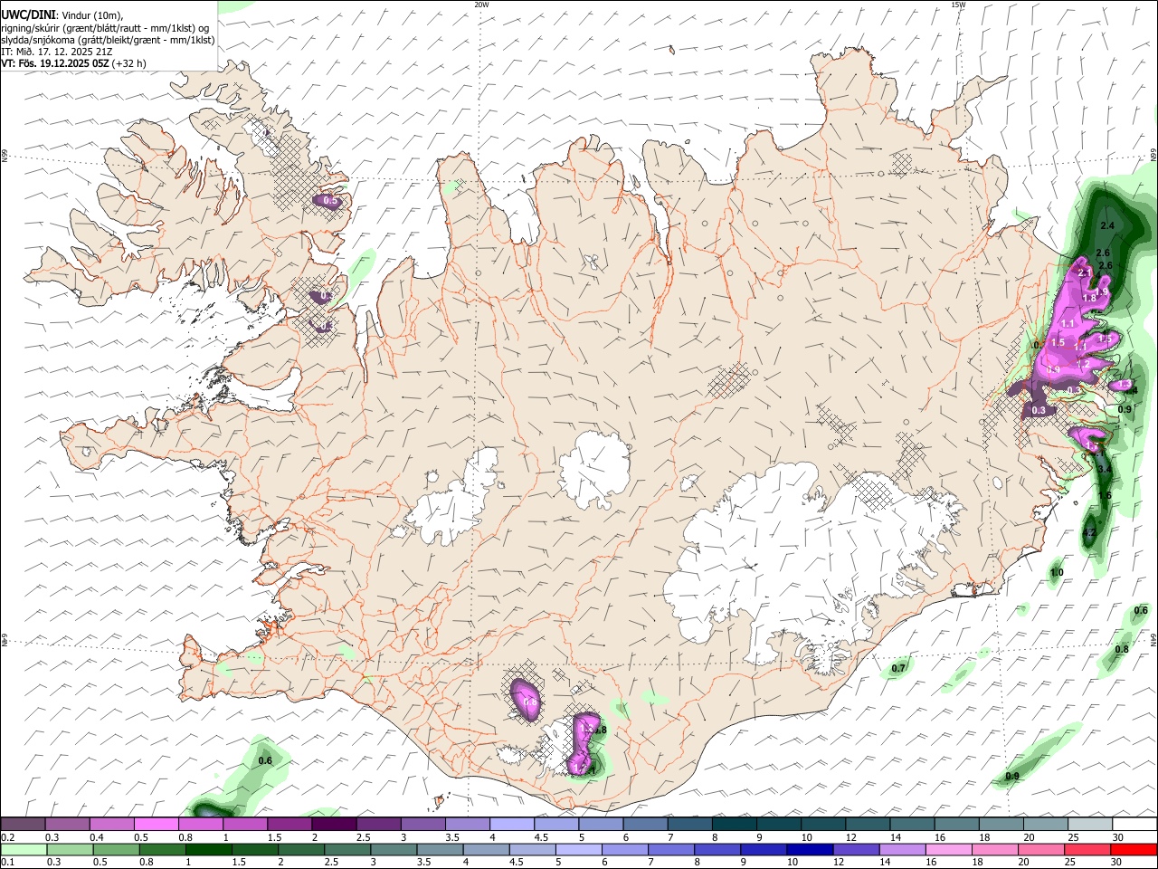The image size is (1158, 869).
Task: Click the 1.6 value below the 3.4 value
Action: (1105, 495)
